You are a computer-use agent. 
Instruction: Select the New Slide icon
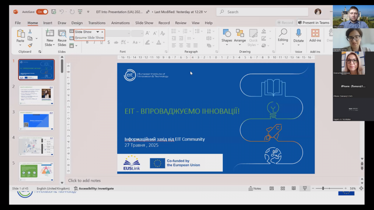tap(50, 37)
